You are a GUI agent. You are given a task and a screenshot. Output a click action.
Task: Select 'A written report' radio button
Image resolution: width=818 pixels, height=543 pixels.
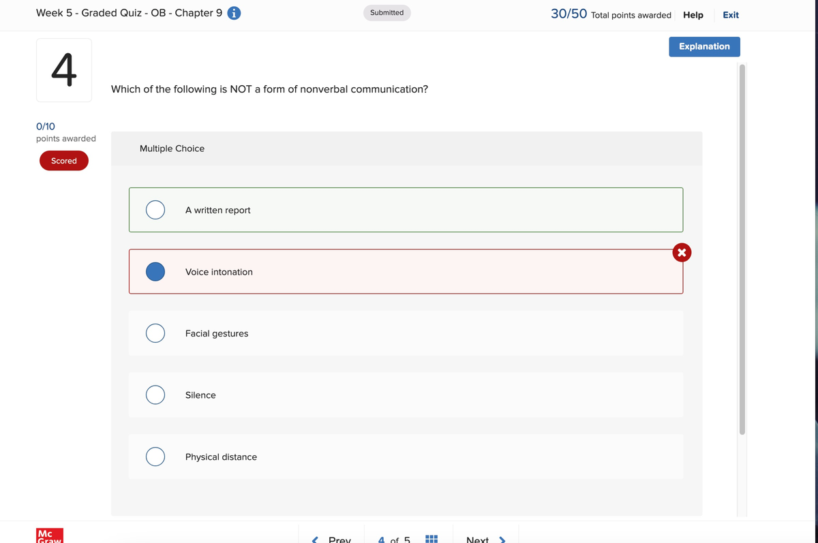coord(155,210)
